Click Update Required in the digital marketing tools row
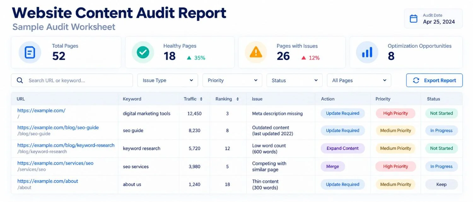Screen dimensions: 473x202 pyautogui.click(x=343, y=113)
